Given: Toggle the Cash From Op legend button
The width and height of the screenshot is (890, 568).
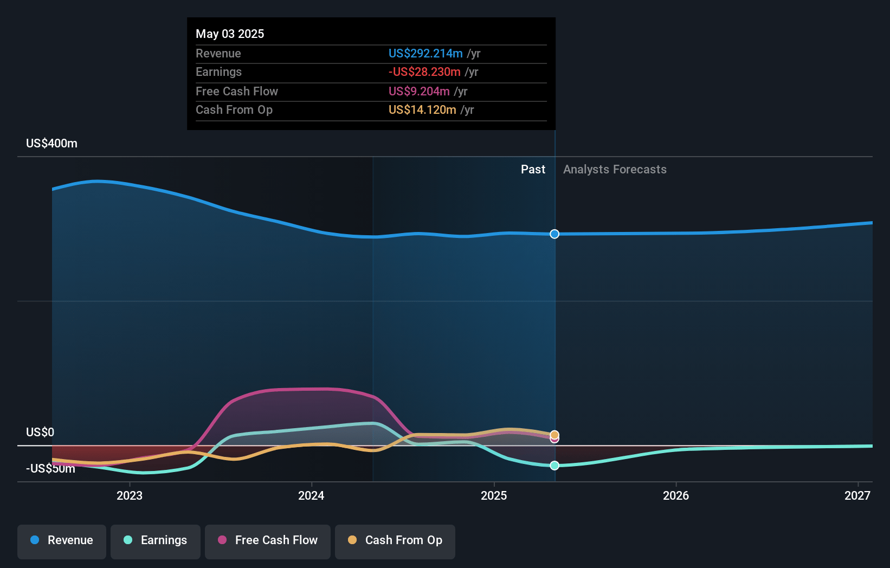Looking at the screenshot, I should pos(395,541).
